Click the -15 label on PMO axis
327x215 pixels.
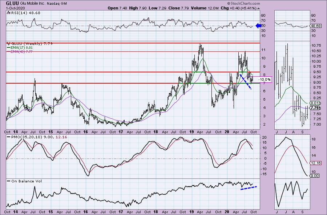[x=263, y=174]
